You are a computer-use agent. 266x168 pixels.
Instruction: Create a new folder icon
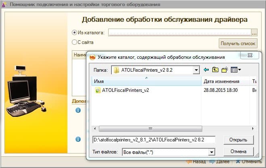[224, 70]
